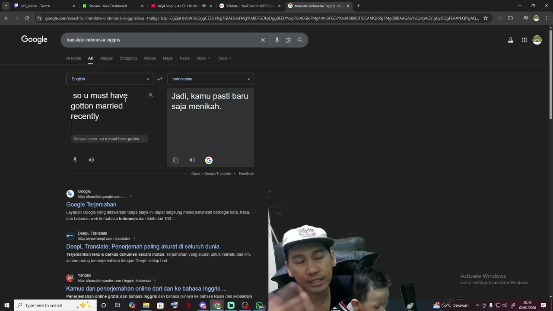This screenshot has height=311, width=553.
Task: Click Open in Google Translate link
Action: 211,174
